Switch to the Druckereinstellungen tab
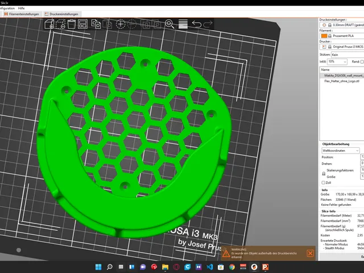 (61, 14)
